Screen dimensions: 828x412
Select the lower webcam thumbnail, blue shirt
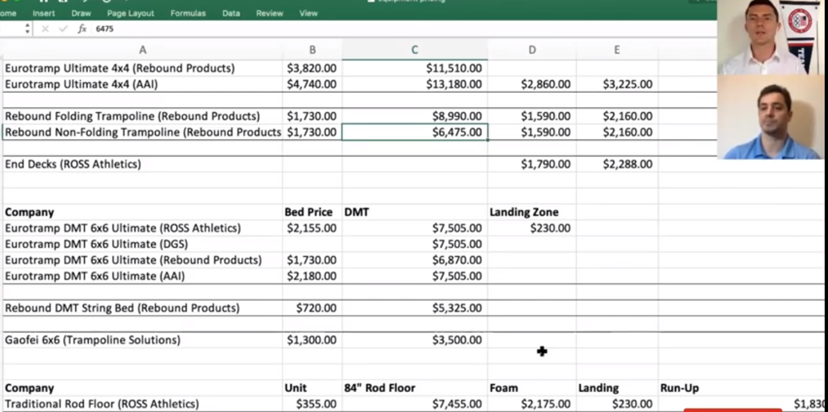771,117
